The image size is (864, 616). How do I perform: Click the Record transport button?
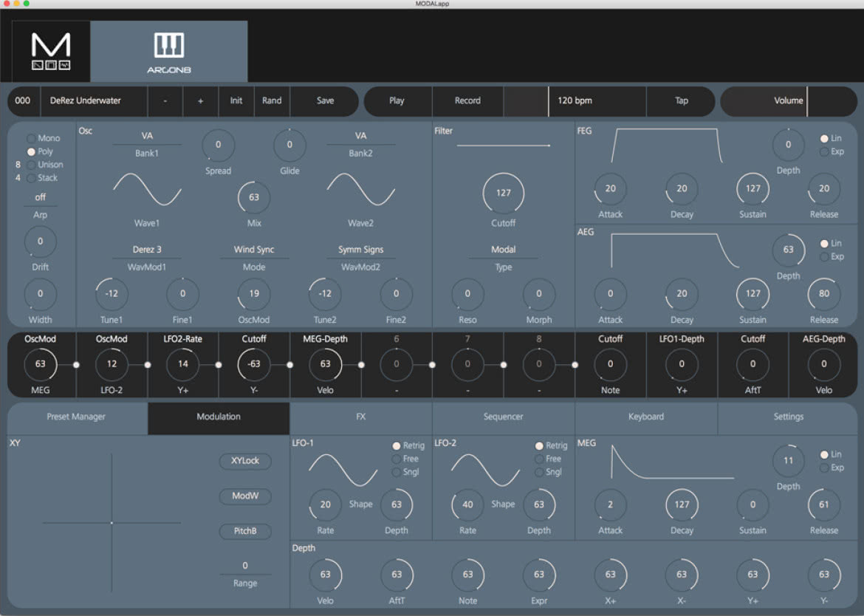[x=468, y=101]
